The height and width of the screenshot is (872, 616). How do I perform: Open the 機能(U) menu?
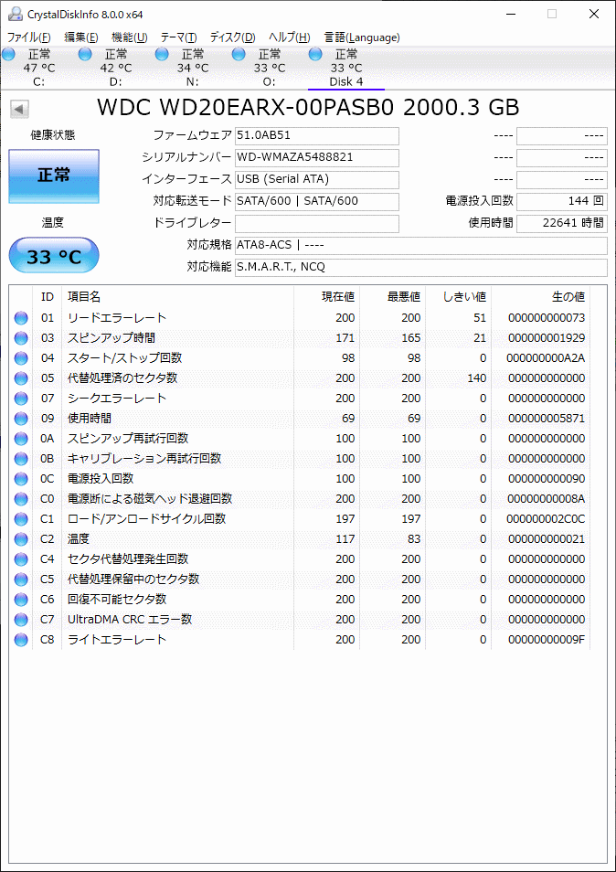(x=129, y=37)
